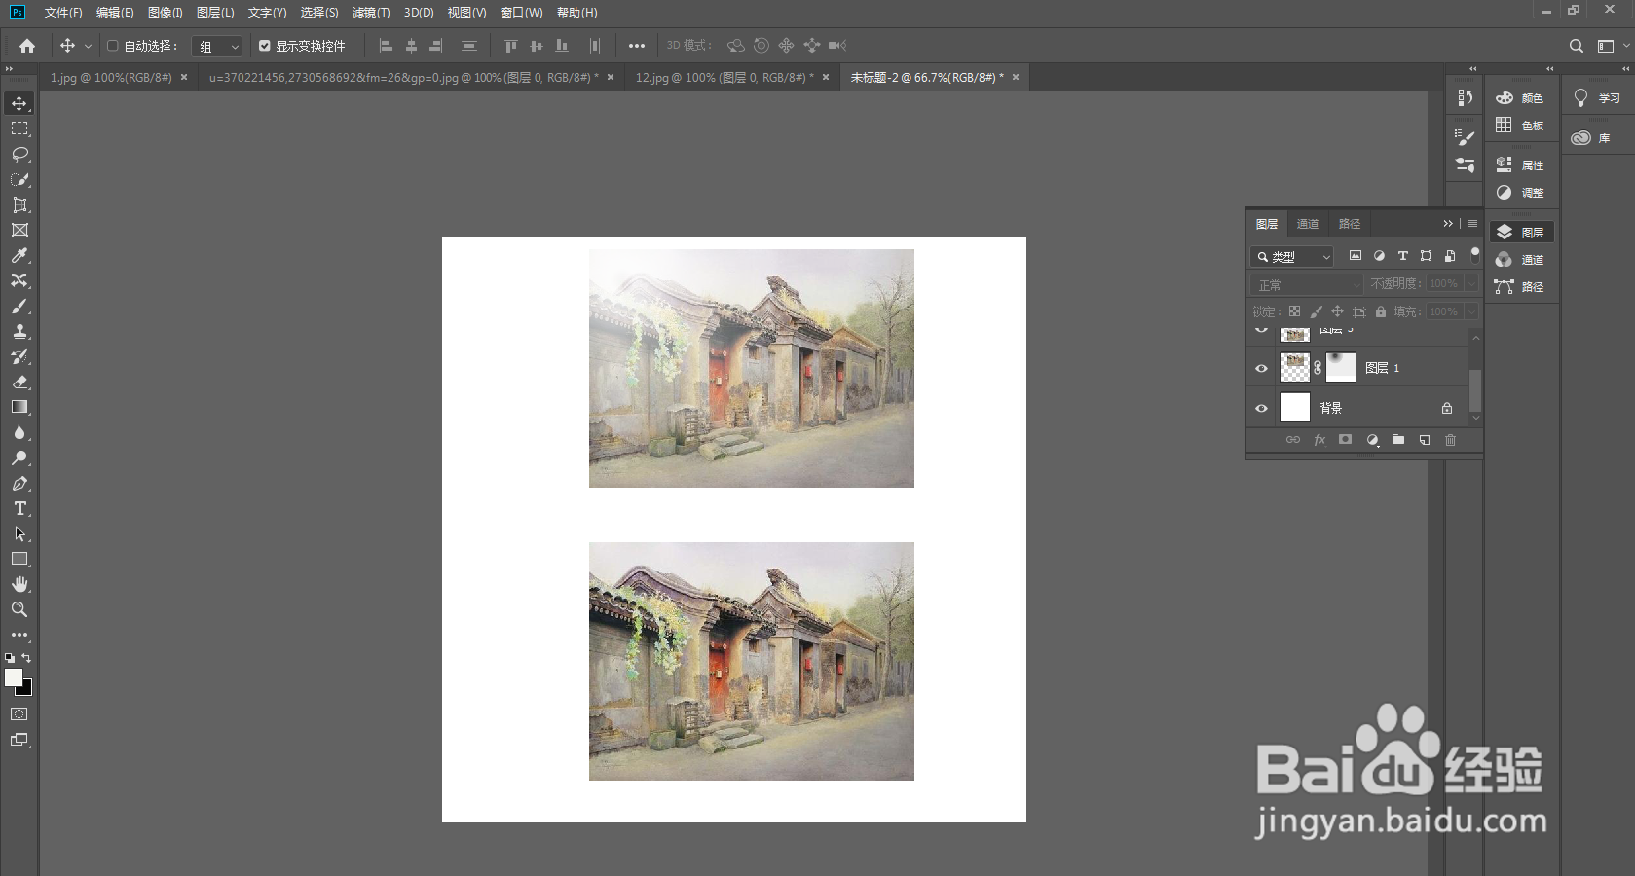This screenshot has height=876, width=1635.
Task: Switch to the 12.jpg document tab
Action: [723, 77]
